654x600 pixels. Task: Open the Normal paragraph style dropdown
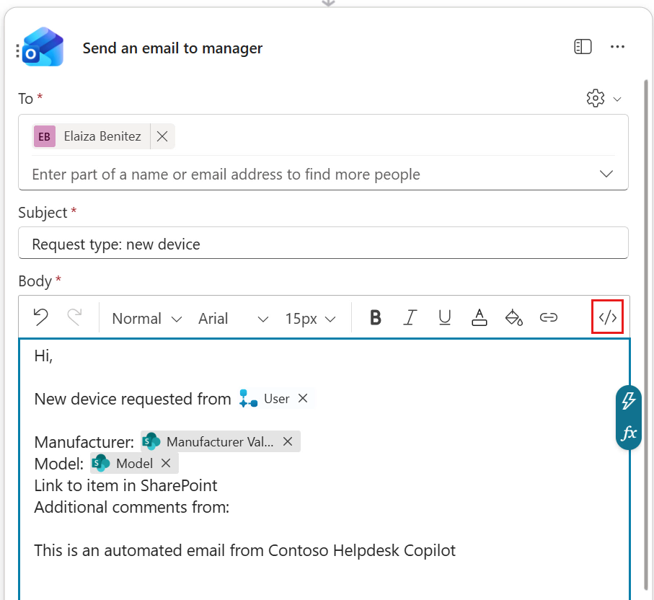coord(145,318)
